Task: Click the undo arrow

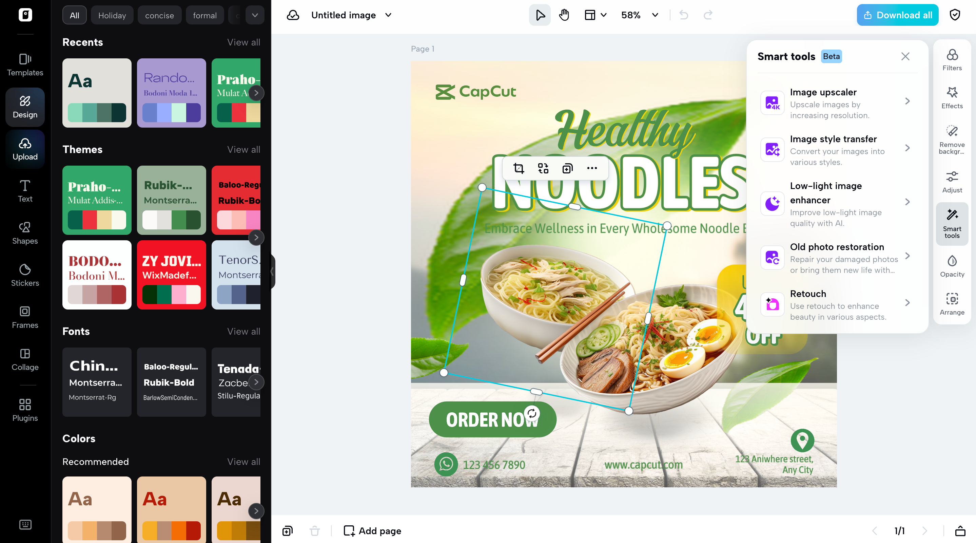Action: tap(684, 15)
